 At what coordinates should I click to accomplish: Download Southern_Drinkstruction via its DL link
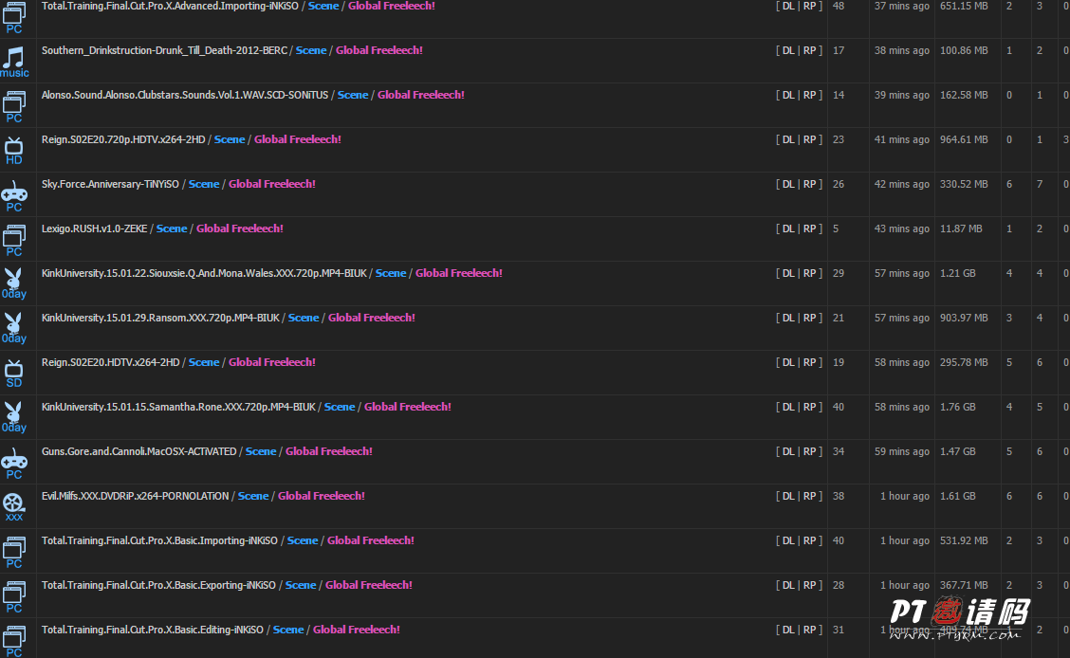pos(788,50)
